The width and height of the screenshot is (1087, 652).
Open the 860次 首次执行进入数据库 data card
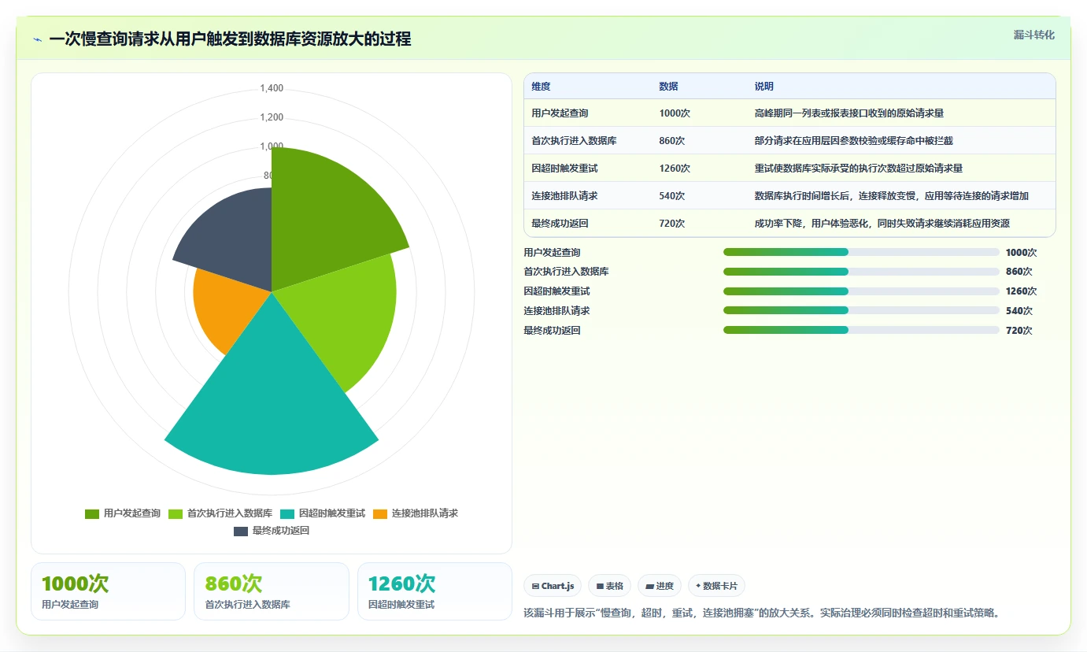272,591
